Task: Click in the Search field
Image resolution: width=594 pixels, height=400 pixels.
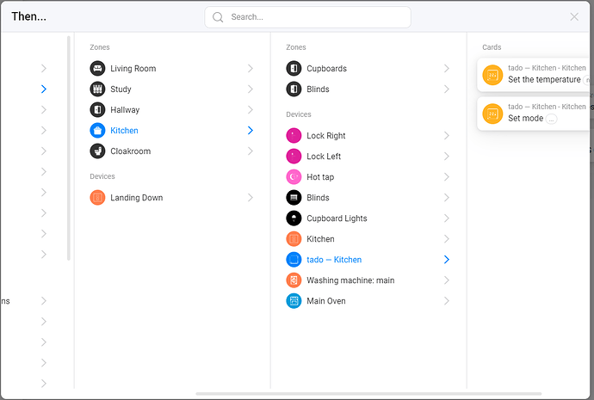Action: (307, 17)
